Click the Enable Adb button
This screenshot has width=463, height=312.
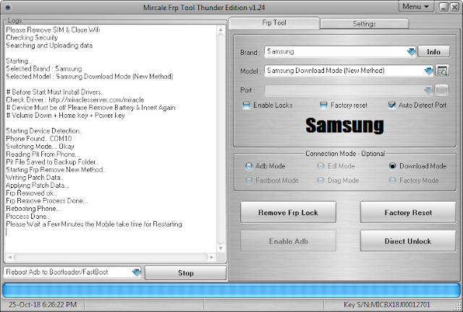click(x=288, y=241)
